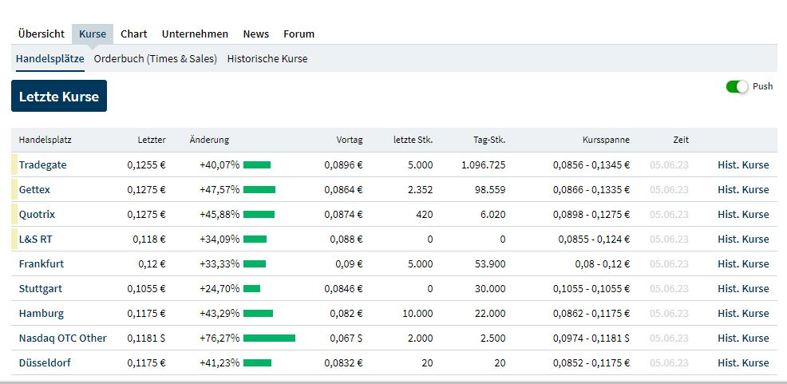Click the Letzte Kurse button
The width and height of the screenshot is (787, 384).
(59, 96)
